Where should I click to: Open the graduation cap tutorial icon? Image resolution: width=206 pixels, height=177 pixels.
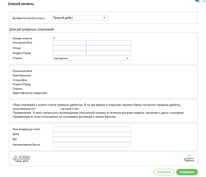(198, 1)
